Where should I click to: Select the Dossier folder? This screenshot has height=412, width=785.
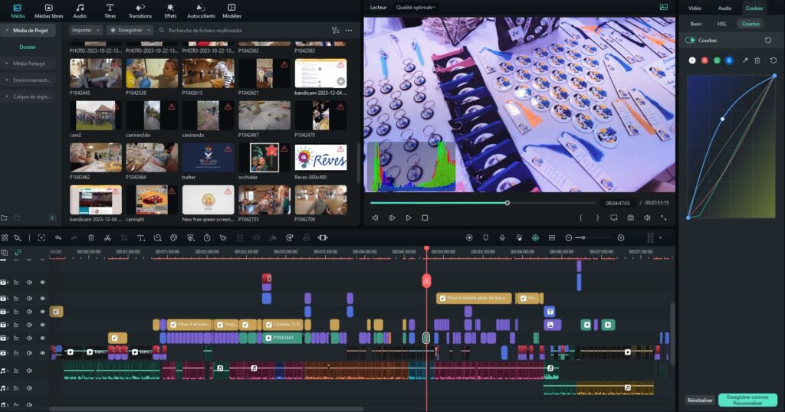pyautogui.click(x=28, y=47)
